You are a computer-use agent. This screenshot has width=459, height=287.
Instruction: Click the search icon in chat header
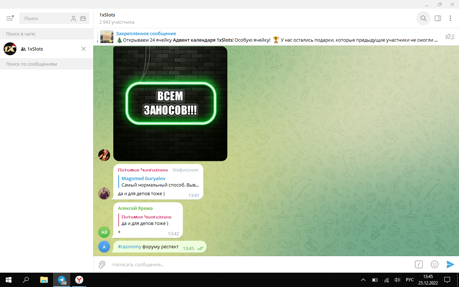pyautogui.click(x=423, y=18)
